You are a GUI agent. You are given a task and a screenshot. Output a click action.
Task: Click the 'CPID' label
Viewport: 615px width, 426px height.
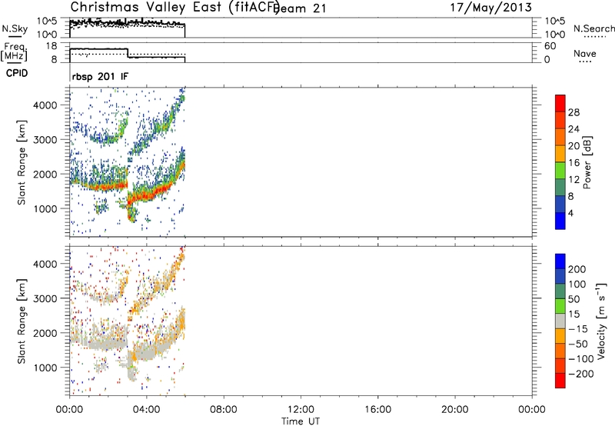[17, 73]
